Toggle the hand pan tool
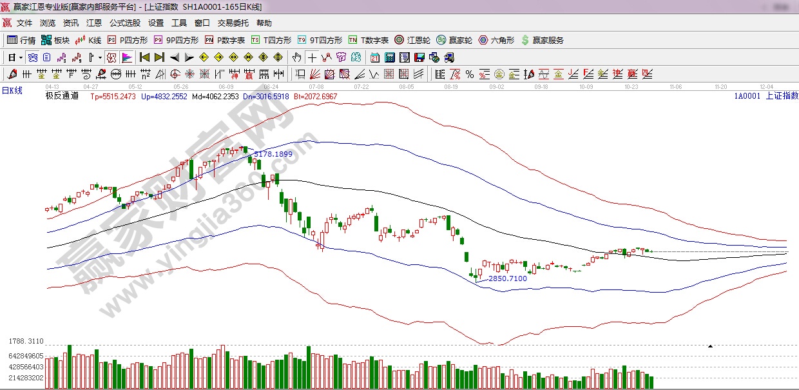The width and height of the screenshot is (799, 390). click(297, 57)
